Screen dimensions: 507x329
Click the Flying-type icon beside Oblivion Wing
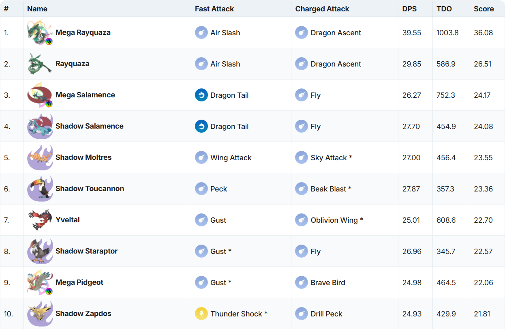301,220
